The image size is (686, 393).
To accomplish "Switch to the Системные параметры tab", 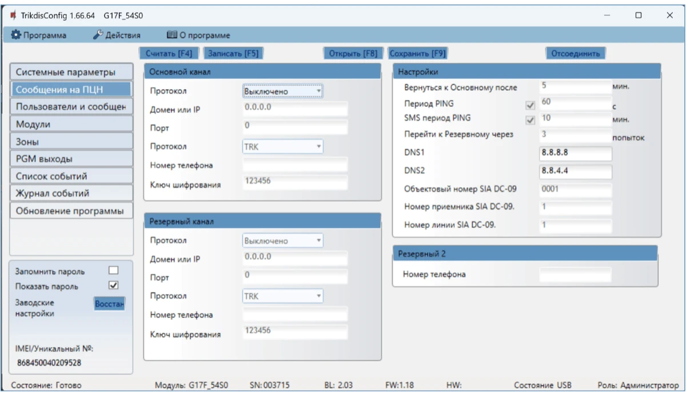I will click(71, 73).
